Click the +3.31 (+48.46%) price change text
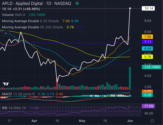 pyautogui.click(x=26, y=9)
